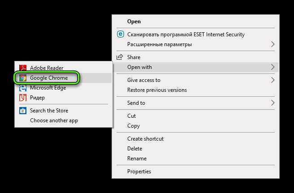Expand the Open with submenu arrow

(272, 67)
